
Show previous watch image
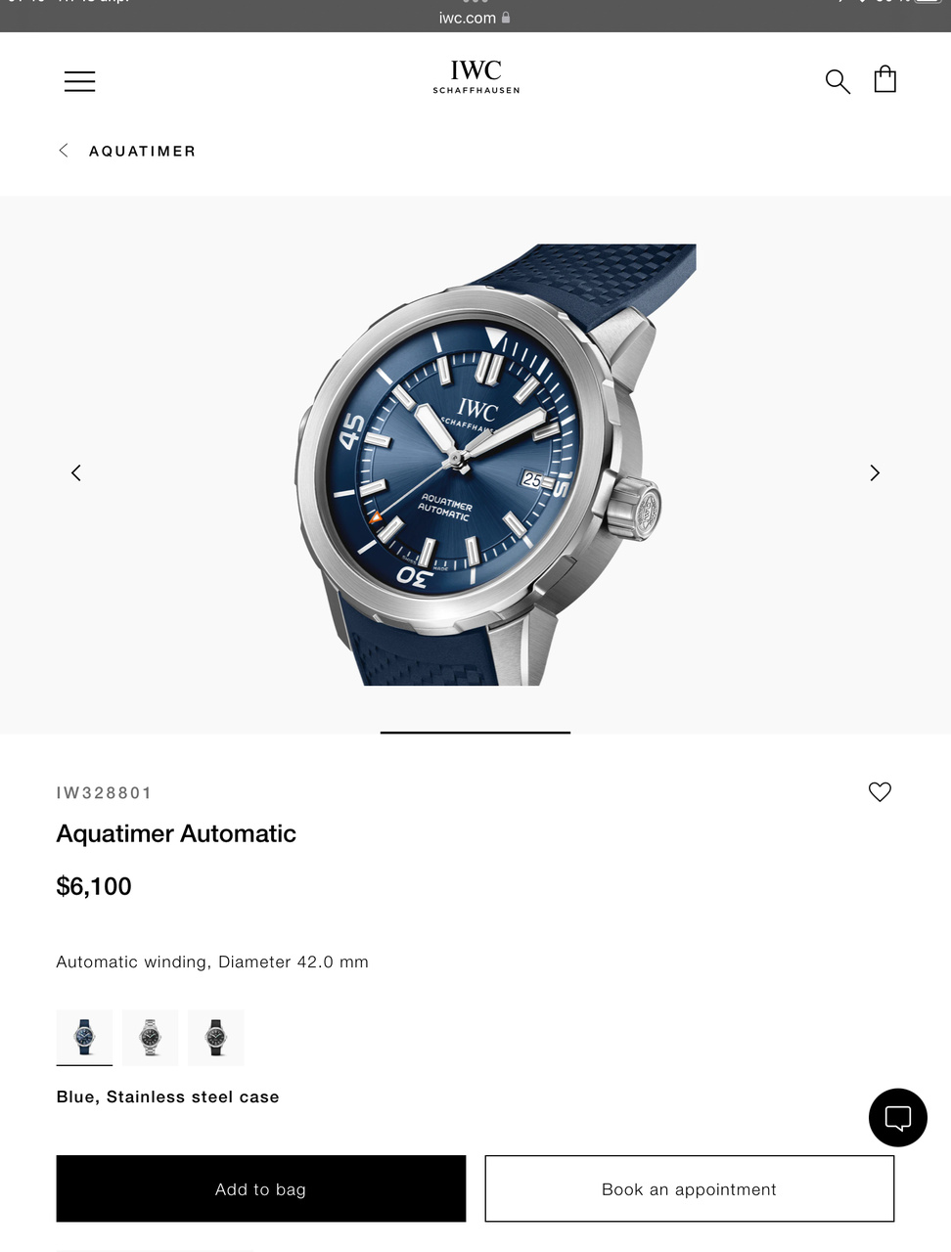click(x=76, y=473)
